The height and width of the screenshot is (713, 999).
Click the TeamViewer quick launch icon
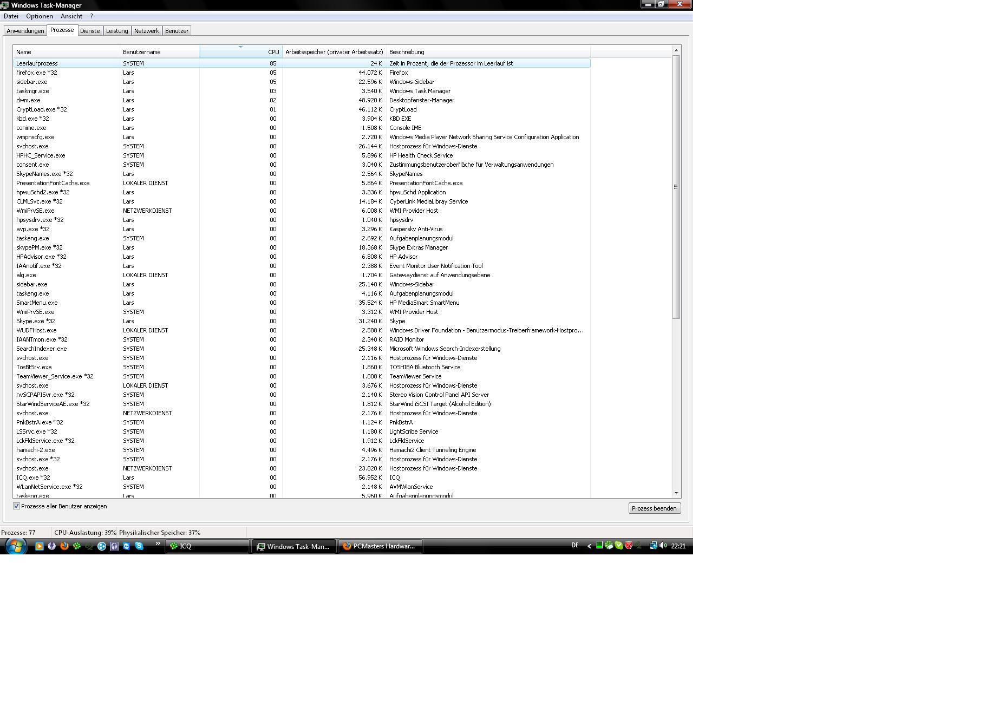click(x=127, y=546)
